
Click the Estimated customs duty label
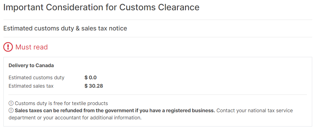[x=36, y=78]
